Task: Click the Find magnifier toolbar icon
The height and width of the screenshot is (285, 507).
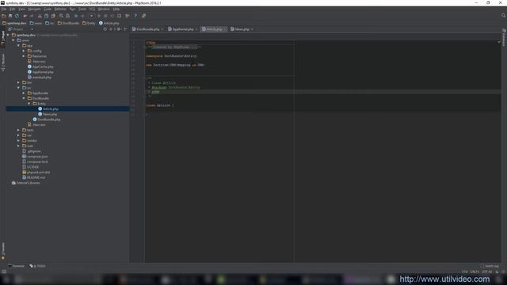Action: click(x=61, y=16)
